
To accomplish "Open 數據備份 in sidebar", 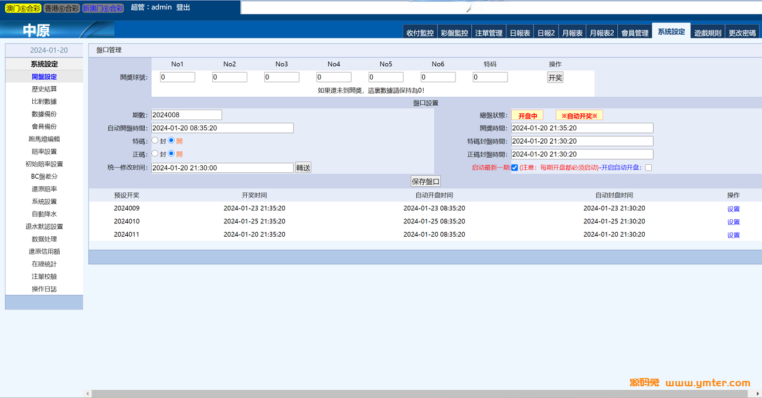I will tap(44, 114).
